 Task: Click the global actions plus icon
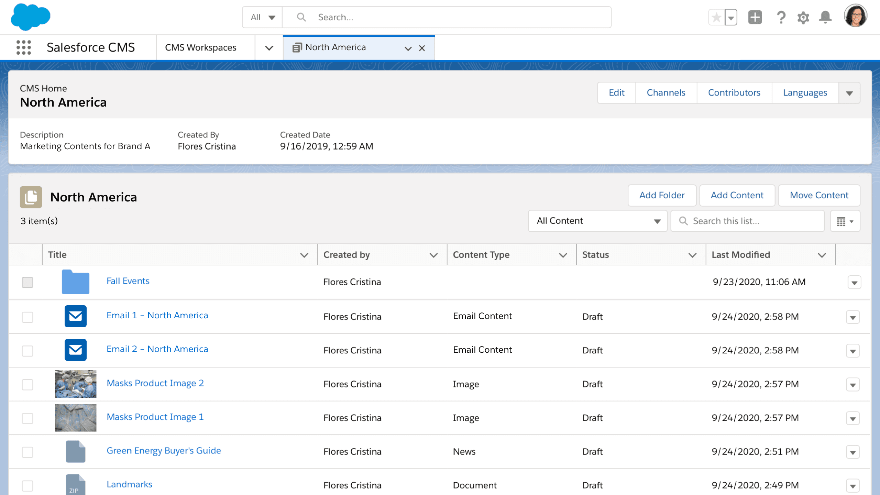[755, 17]
